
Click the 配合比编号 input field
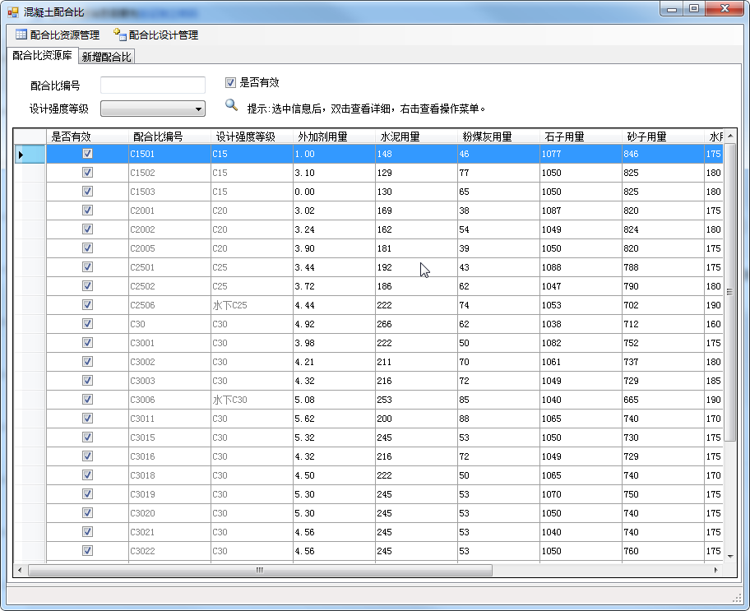coord(152,85)
